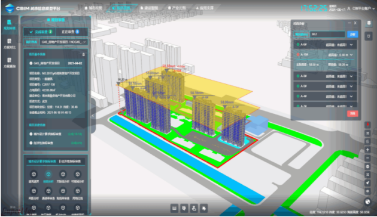The height and width of the screenshot is (217, 377).
Task: Click the globe icon in right toolbar
Action: (x=367, y=201)
